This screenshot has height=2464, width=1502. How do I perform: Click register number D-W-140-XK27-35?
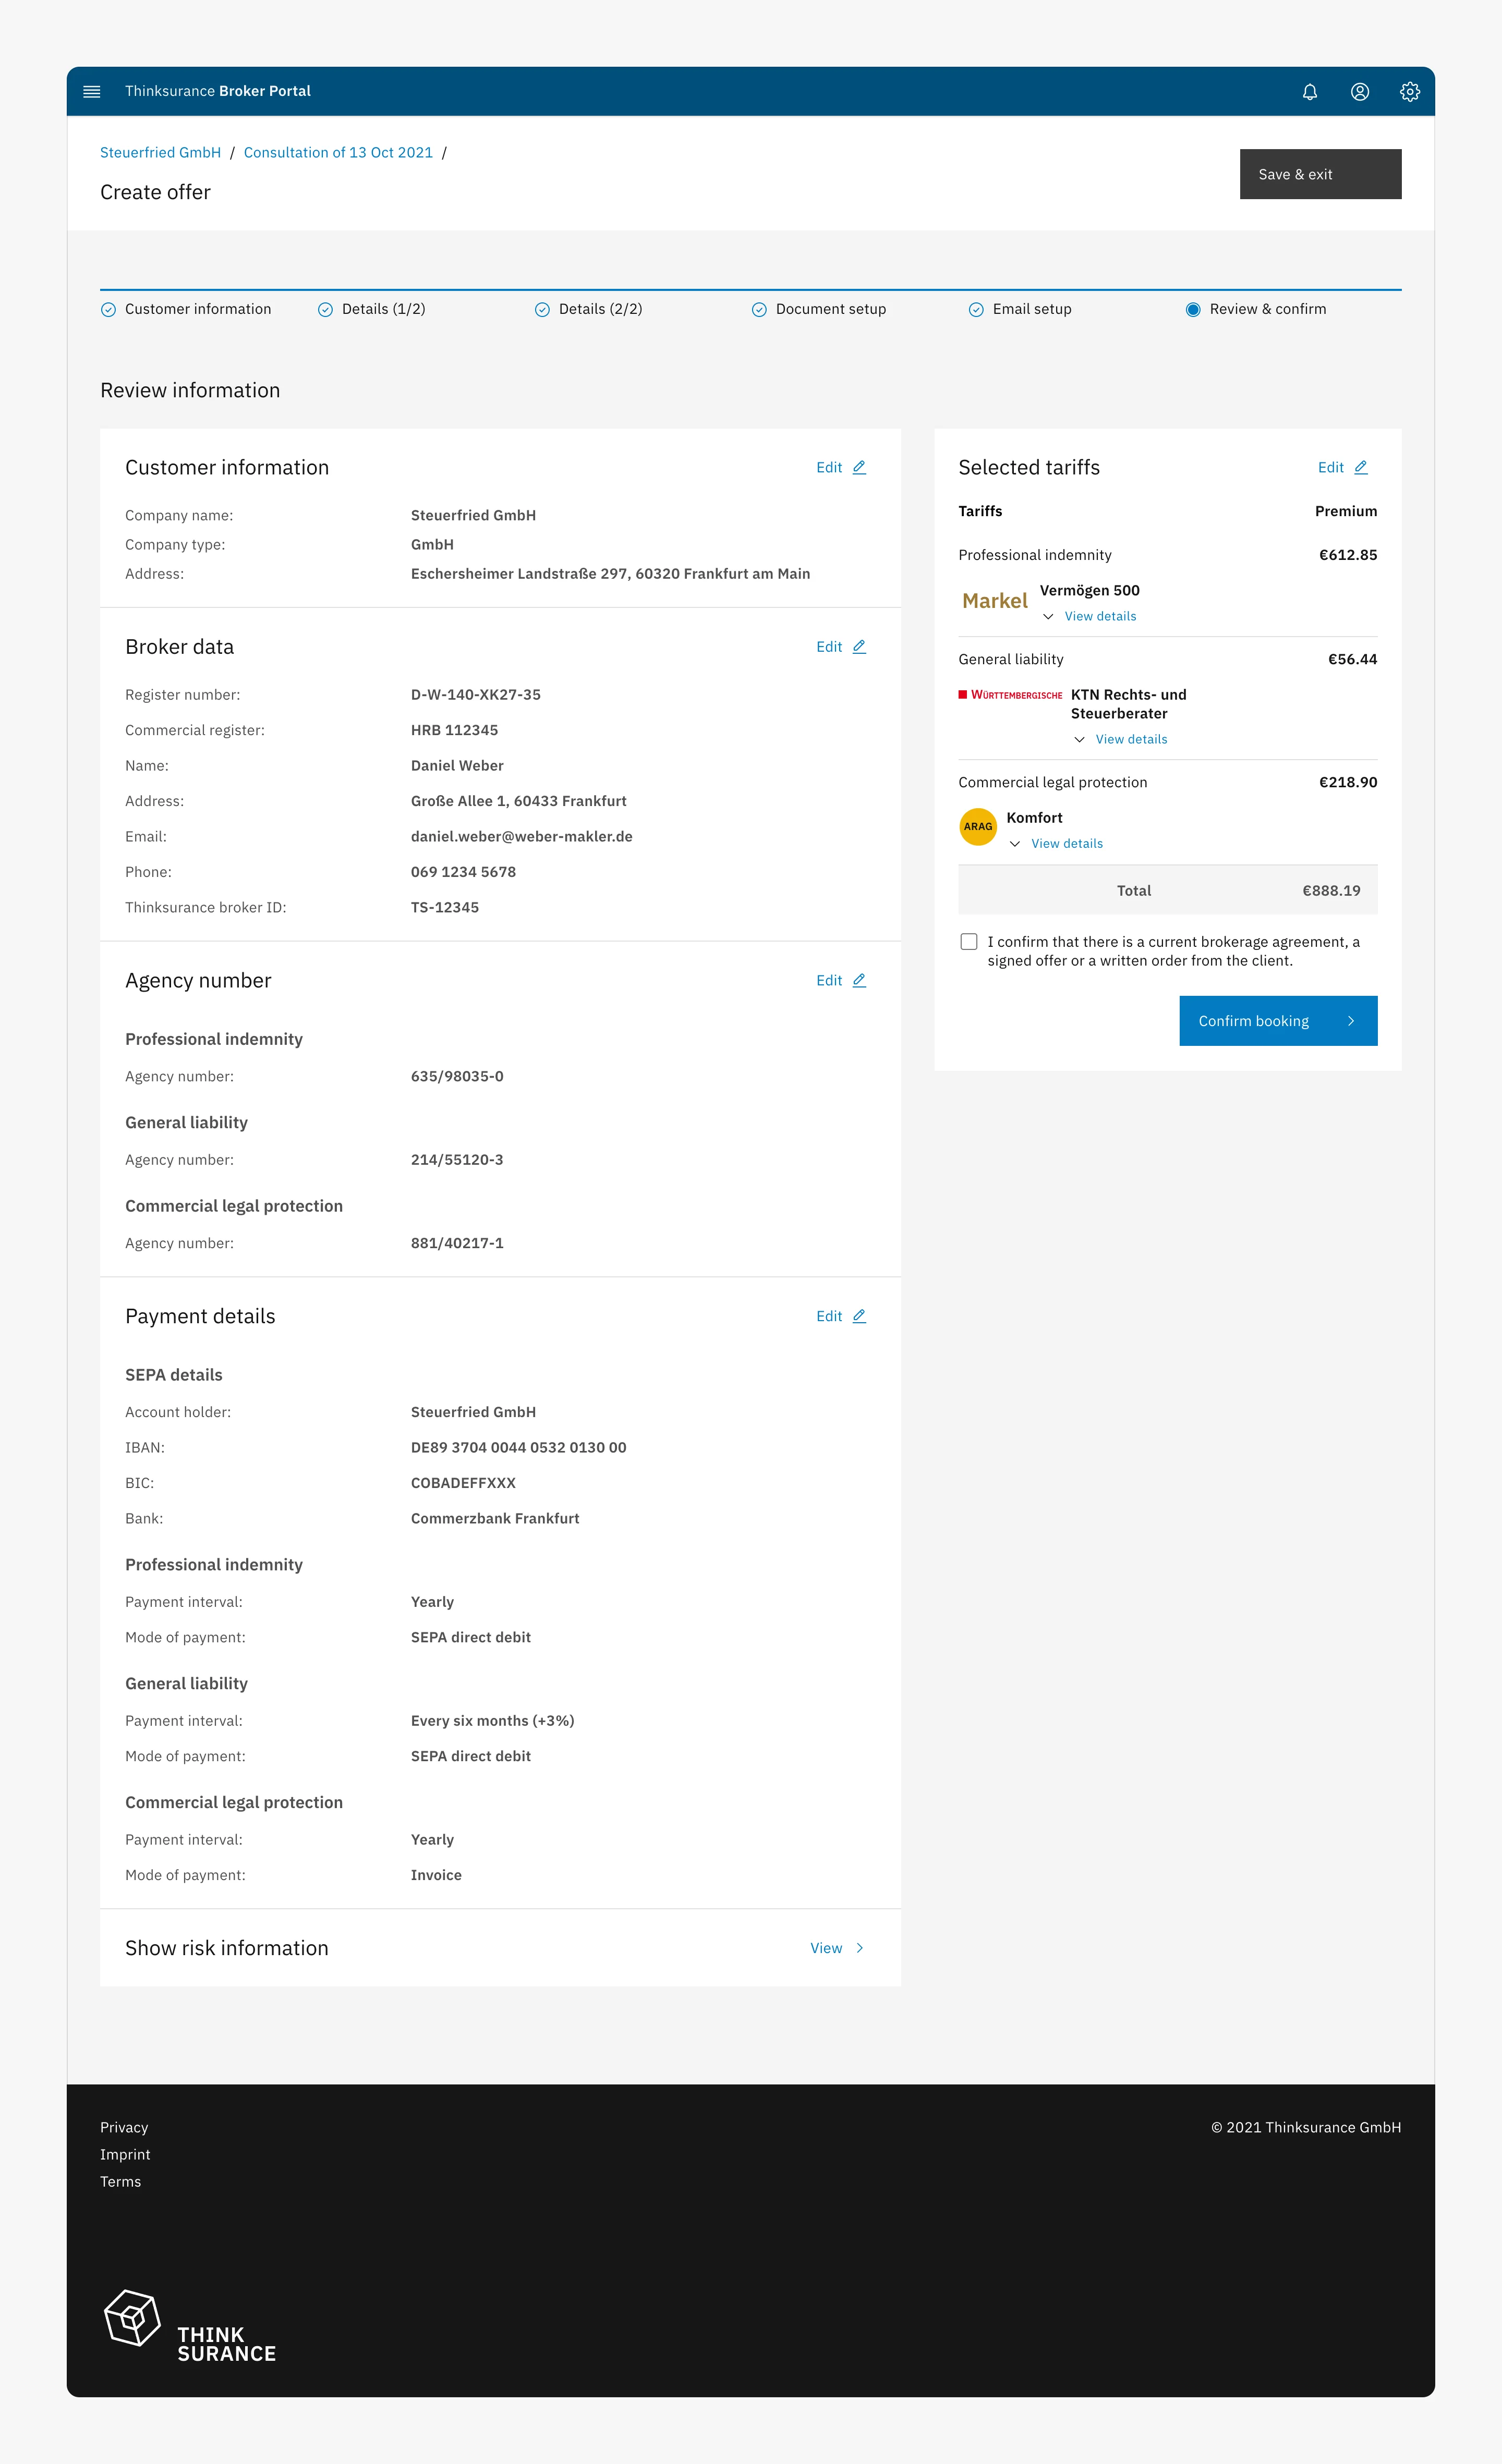[x=476, y=695]
